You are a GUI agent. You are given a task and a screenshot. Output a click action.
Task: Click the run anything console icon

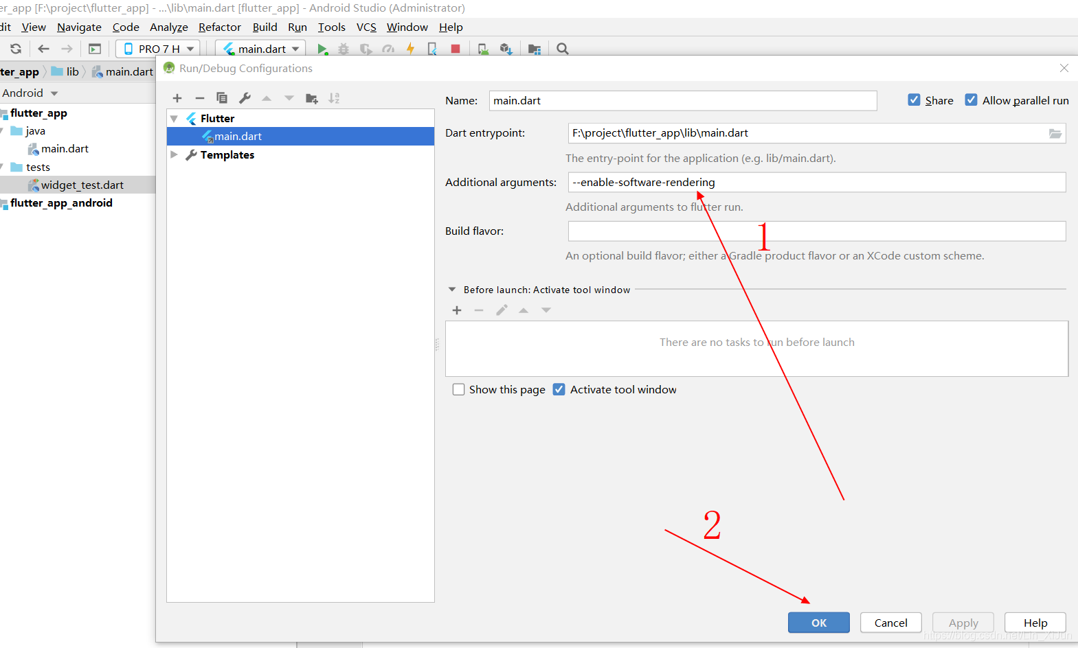tap(95, 49)
